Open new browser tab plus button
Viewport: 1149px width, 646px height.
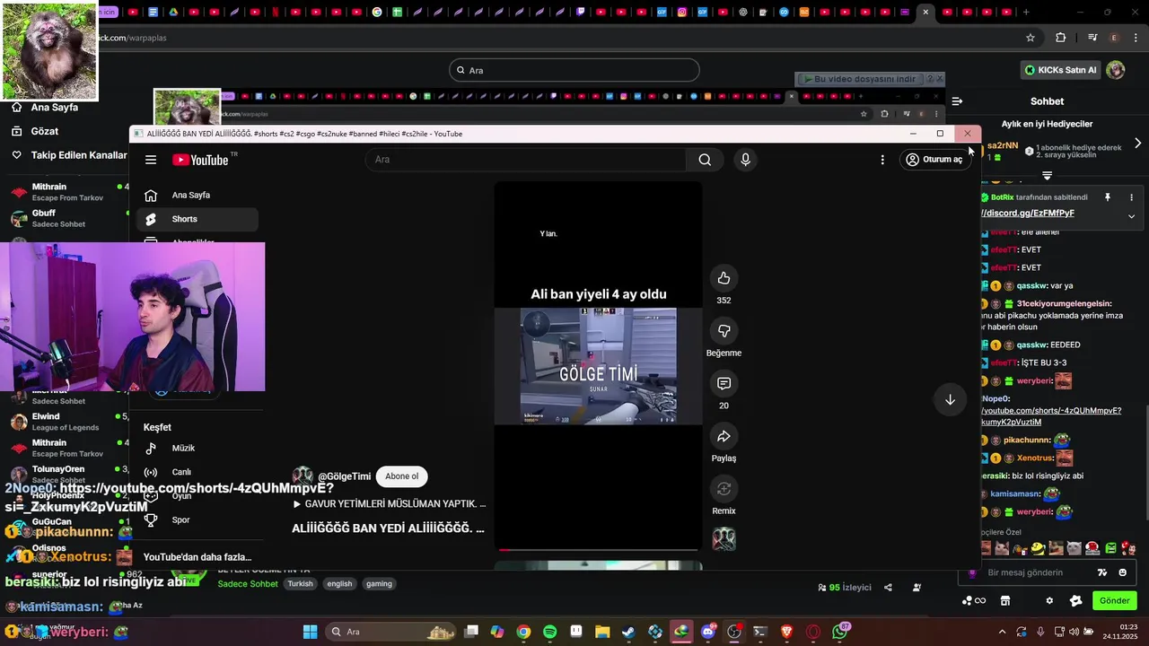click(x=1026, y=13)
